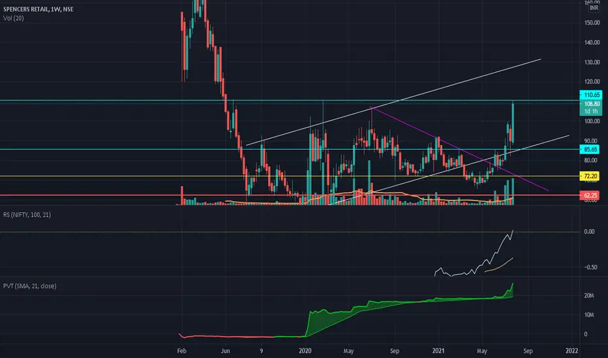Click the 85.65 price level label
The image size is (608, 358).
click(x=590, y=150)
